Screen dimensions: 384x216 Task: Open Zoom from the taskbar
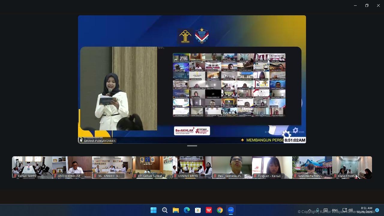coord(231,210)
